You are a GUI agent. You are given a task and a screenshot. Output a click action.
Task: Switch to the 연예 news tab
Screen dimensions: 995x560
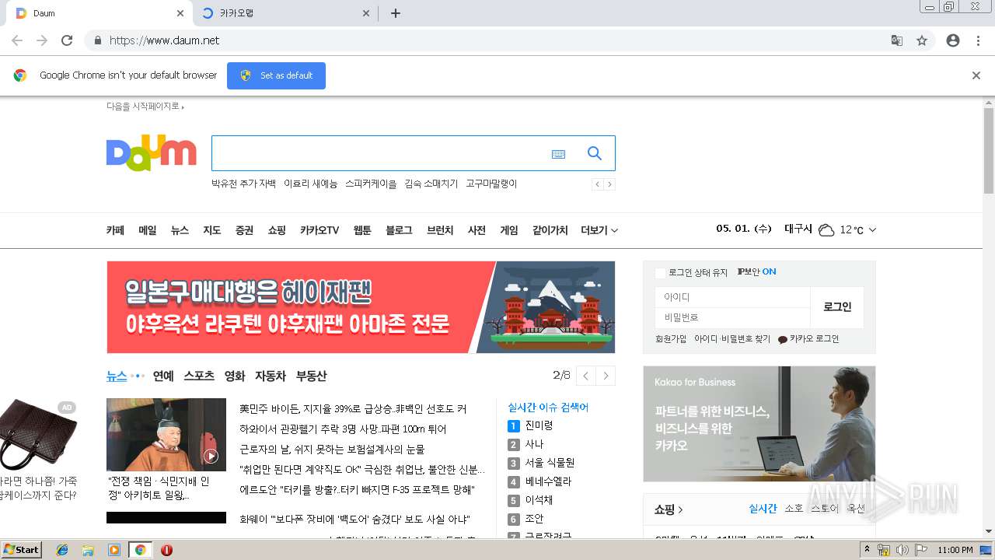[163, 376]
